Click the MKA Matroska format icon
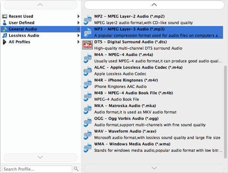This screenshot has width=228, height=173. coord(87,109)
